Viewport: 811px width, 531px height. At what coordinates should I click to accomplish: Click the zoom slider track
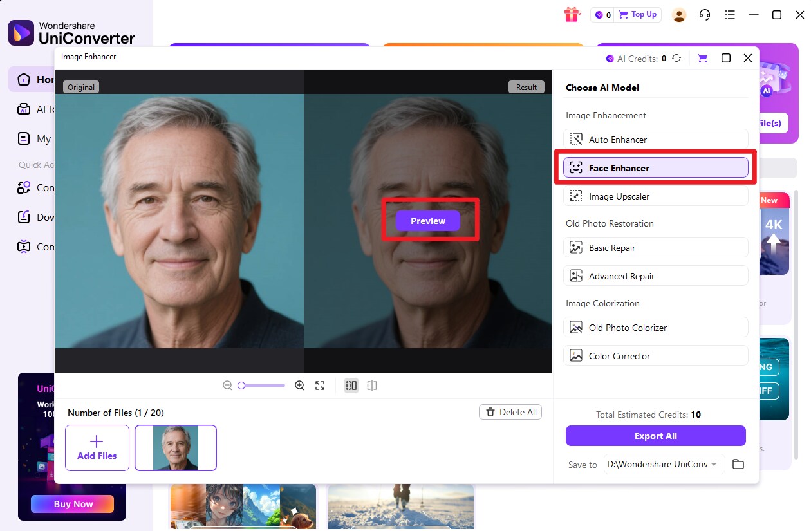[261, 386]
